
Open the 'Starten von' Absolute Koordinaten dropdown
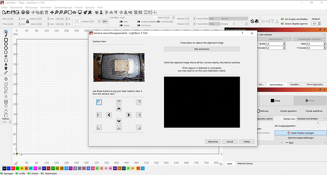(311, 119)
